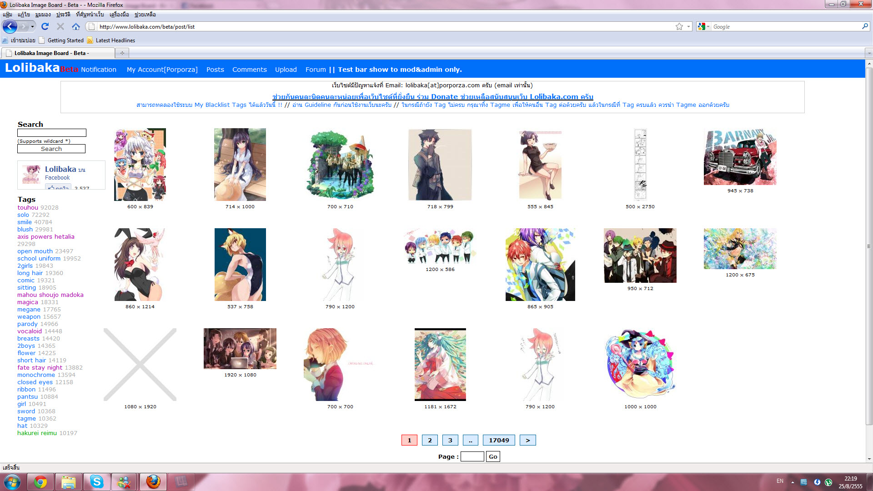Screen dimensions: 873x491
Task: Open Skype from the taskbar
Action: [96, 481]
